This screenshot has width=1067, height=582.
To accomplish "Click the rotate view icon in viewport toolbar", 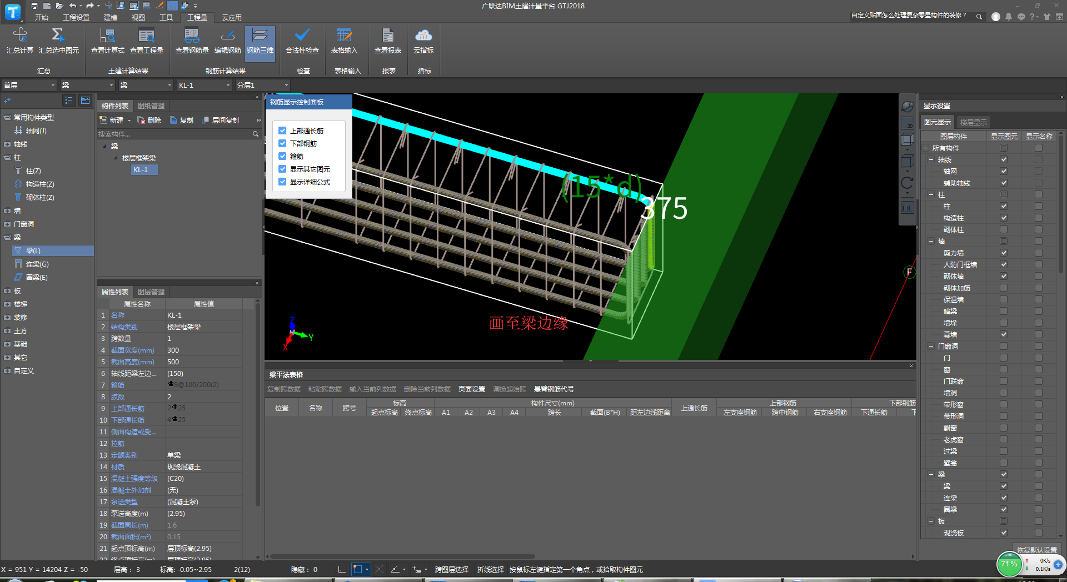I will (x=908, y=183).
